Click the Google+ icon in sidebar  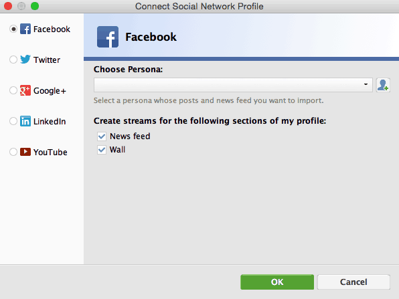[25, 90]
